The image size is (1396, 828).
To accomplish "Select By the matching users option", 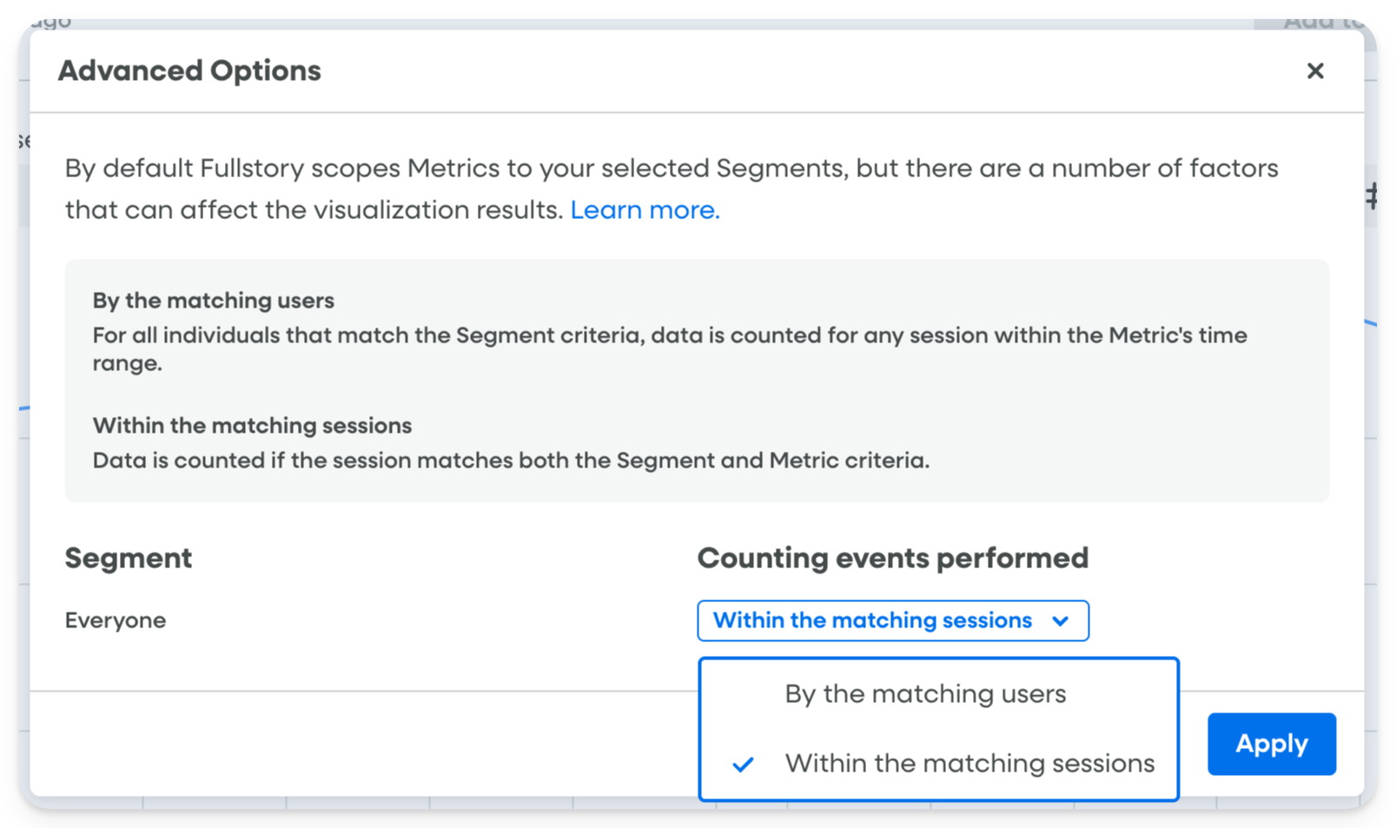I will tap(925, 694).
